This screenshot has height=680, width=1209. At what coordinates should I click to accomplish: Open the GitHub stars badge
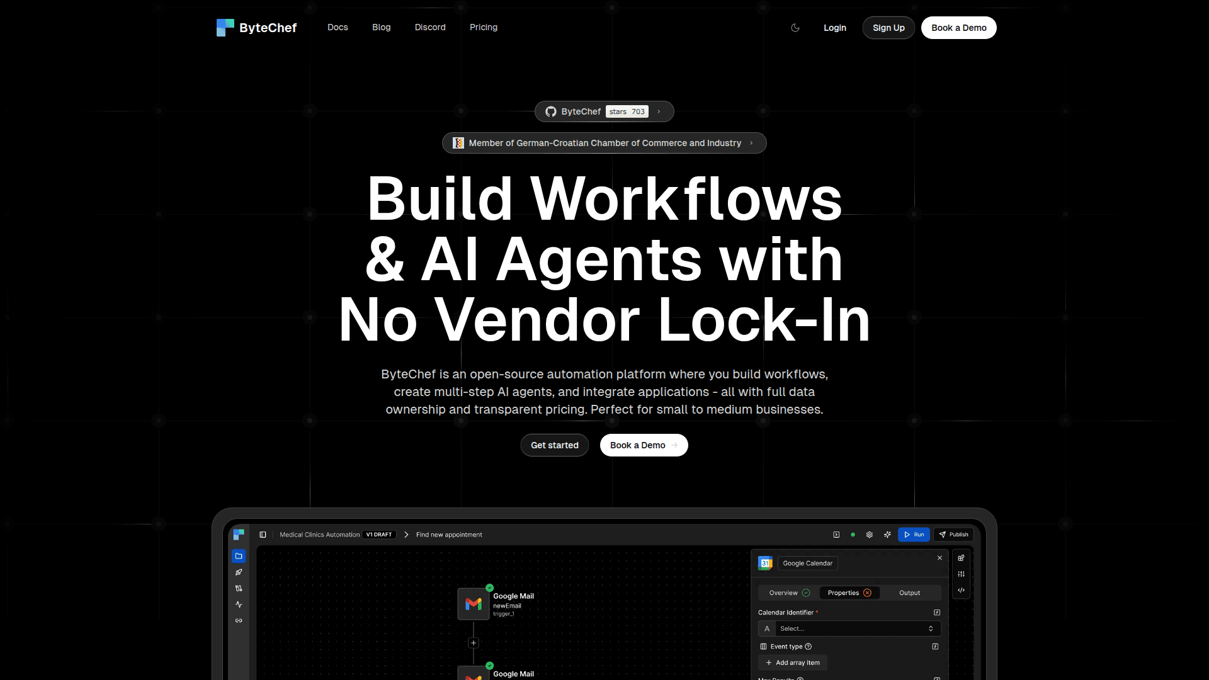pos(604,111)
